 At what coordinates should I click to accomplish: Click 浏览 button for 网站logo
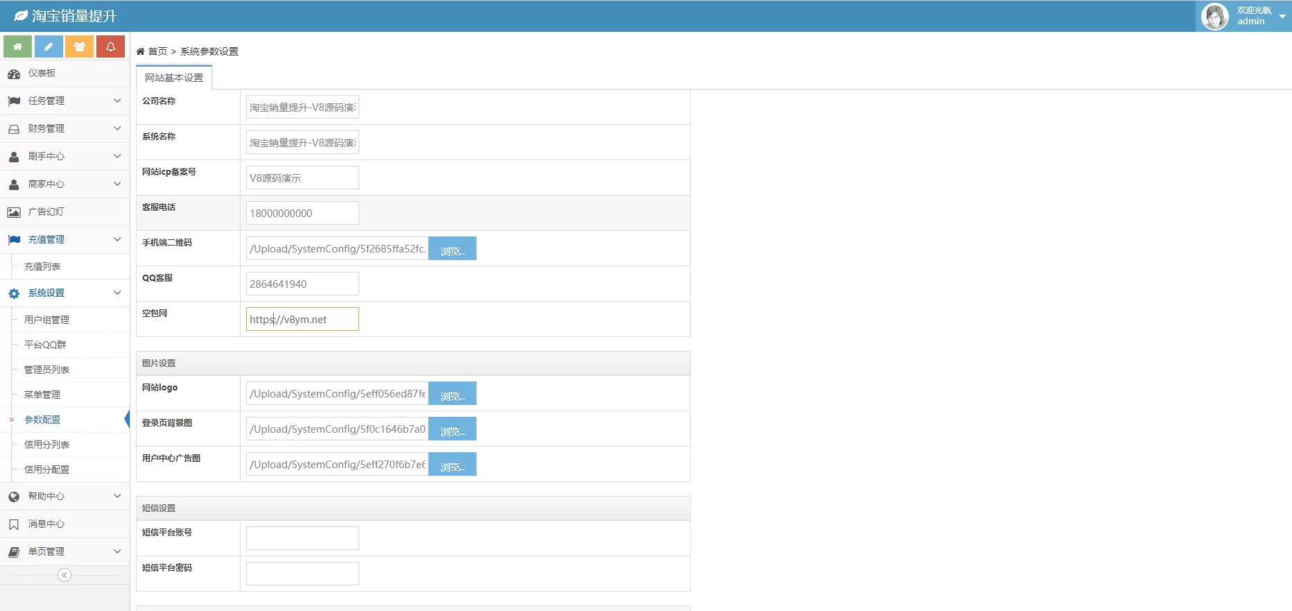pos(452,394)
